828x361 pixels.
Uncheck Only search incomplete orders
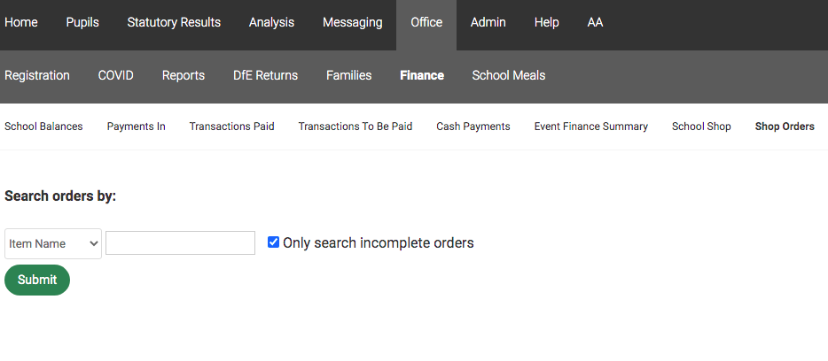point(274,242)
